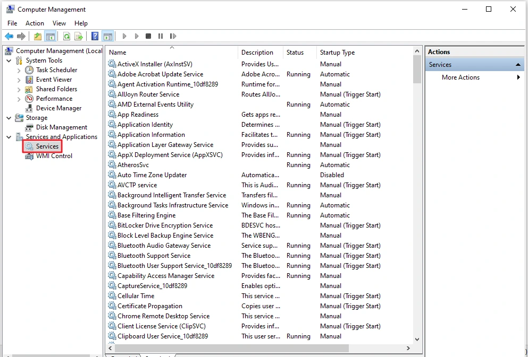
Task: Click the Export List toolbar icon
Action: coord(79,36)
